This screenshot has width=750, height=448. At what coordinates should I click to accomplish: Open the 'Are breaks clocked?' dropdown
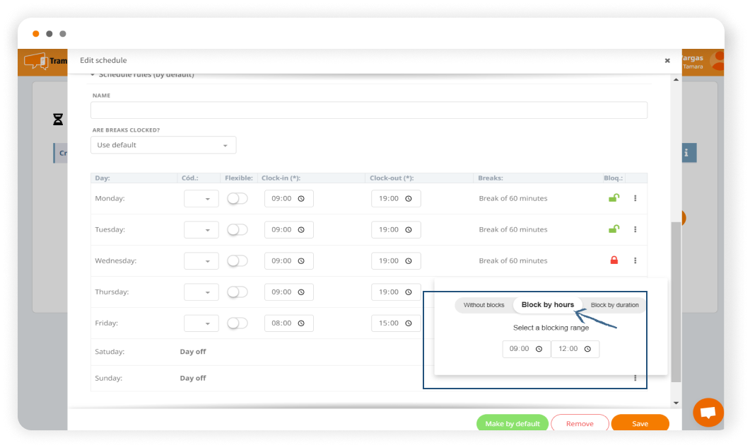pos(163,145)
